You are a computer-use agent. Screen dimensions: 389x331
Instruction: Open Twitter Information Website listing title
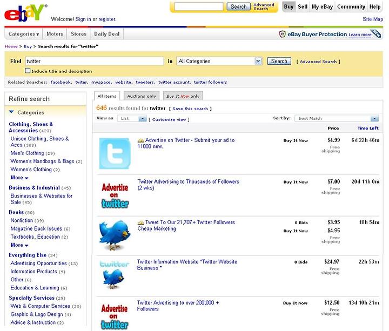[x=187, y=265]
